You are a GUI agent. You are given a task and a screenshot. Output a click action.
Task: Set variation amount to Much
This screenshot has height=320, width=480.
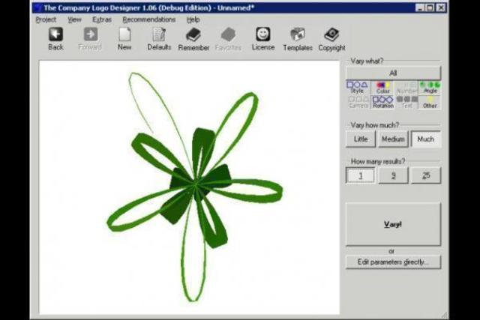426,139
